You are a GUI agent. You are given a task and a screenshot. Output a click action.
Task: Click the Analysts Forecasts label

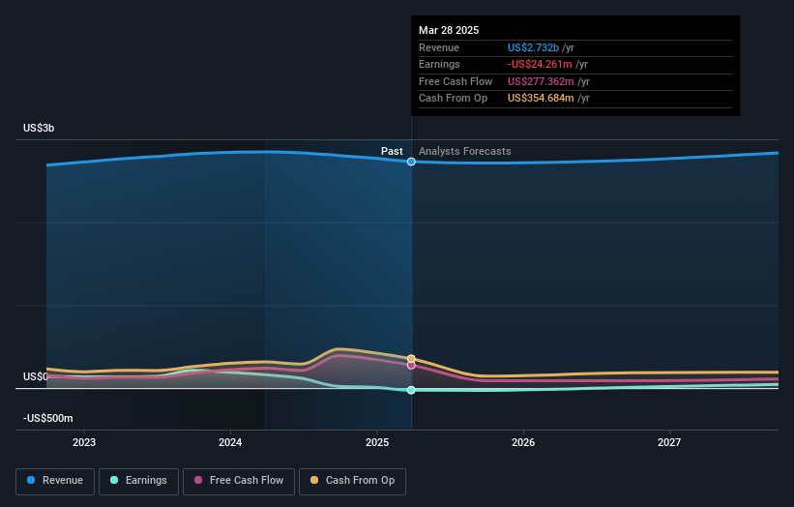pos(465,151)
